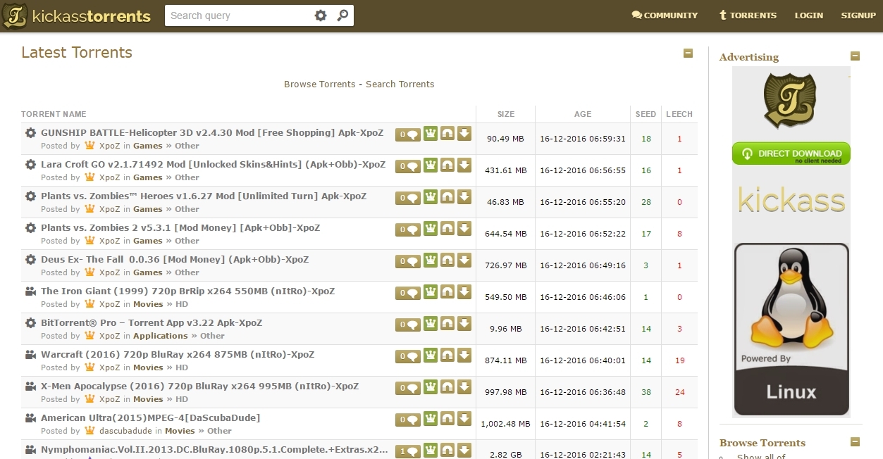Open Applications category on BitTorrent Pro row
Viewport: 883px width, 459px height.
pos(161,336)
